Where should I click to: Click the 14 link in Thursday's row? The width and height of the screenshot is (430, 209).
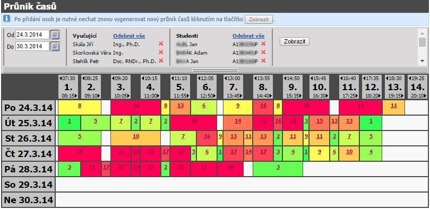tap(248, 152)
